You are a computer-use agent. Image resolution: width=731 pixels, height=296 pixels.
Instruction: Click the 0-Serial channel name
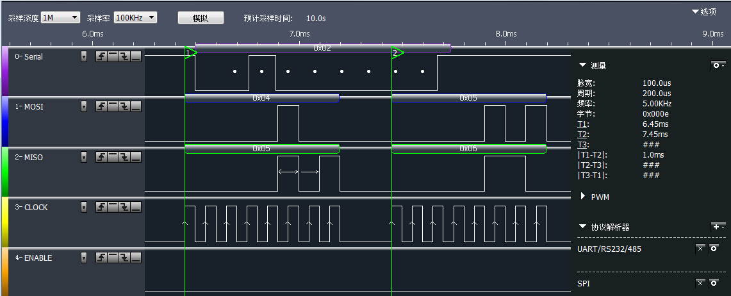[x=29, y=56]
